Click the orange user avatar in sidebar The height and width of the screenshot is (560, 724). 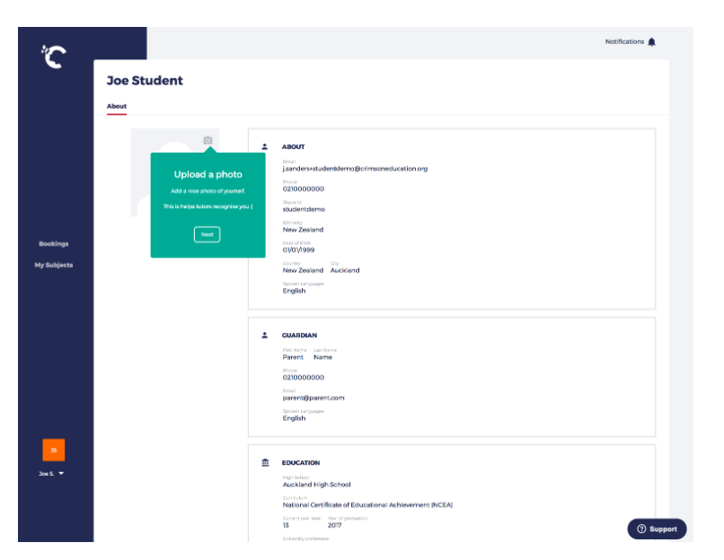tap(53, 450)
